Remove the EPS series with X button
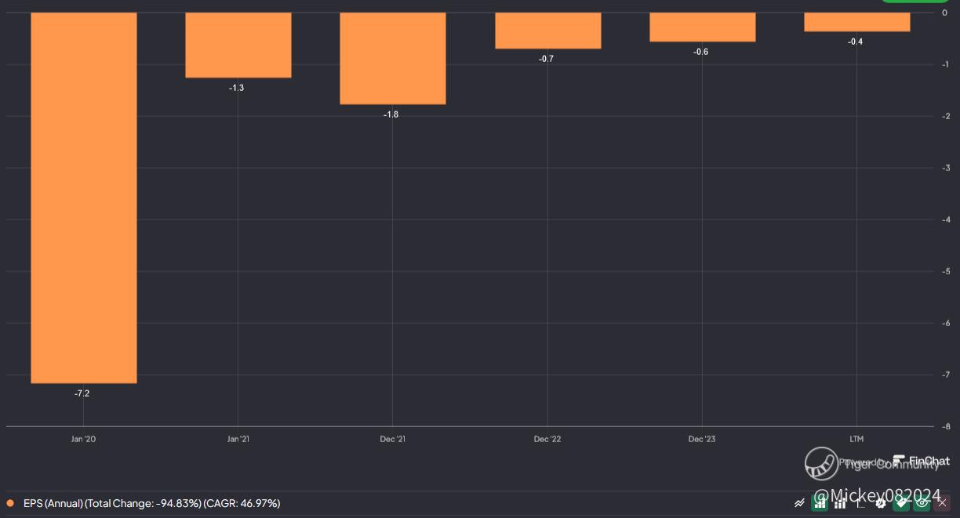The image size is (960, 518). [x=942, y=503]
